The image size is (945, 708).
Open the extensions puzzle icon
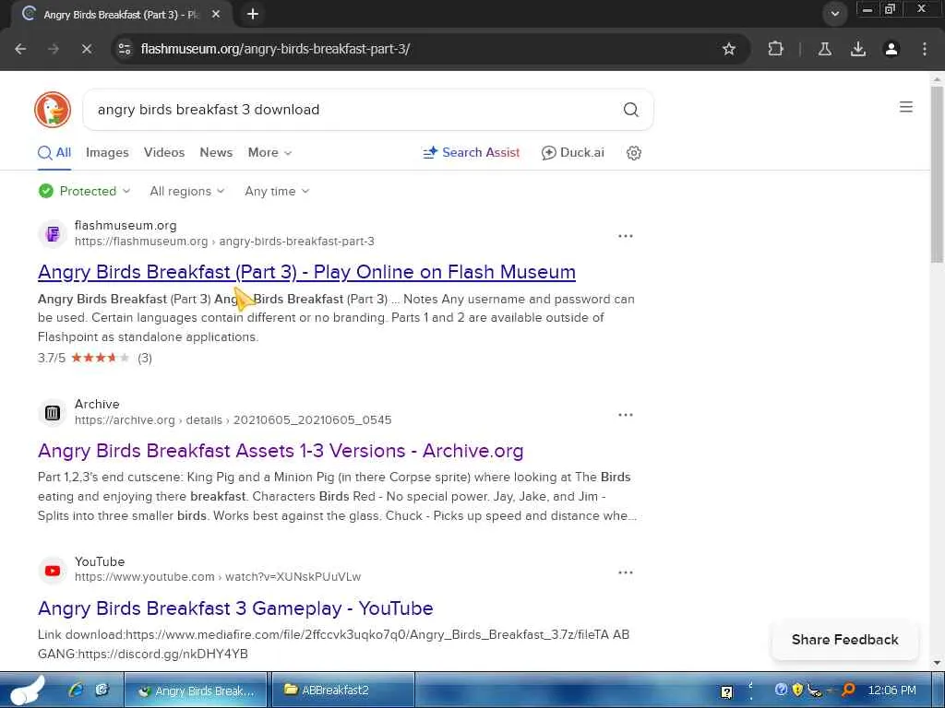775,50
